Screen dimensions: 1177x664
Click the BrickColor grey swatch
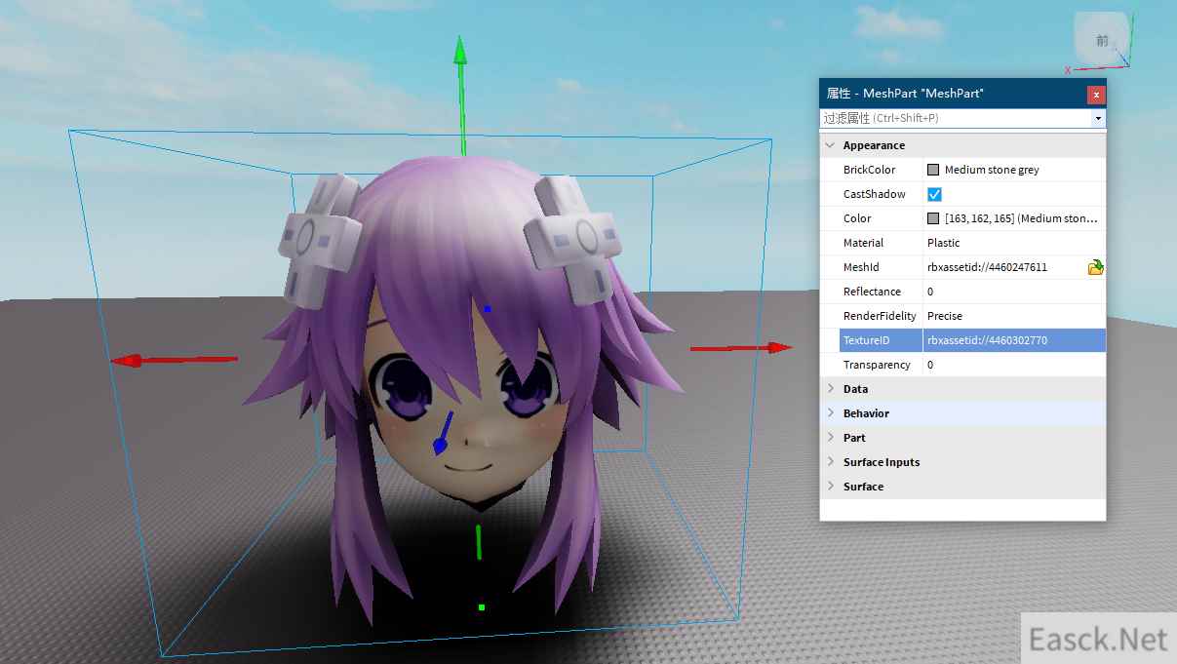(x=934, y=170)
